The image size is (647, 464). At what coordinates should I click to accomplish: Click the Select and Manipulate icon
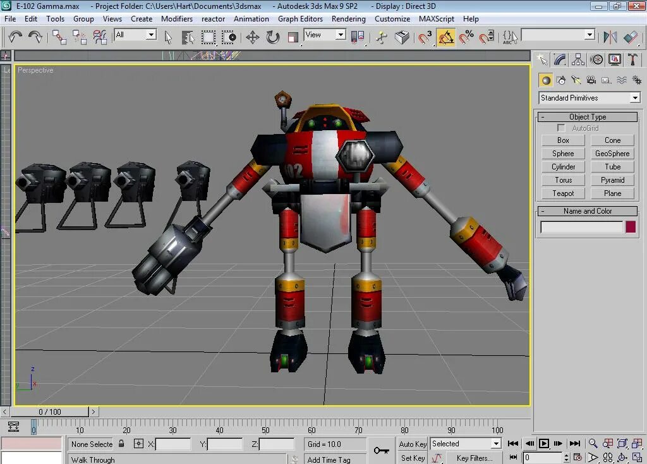pos(382,37)
